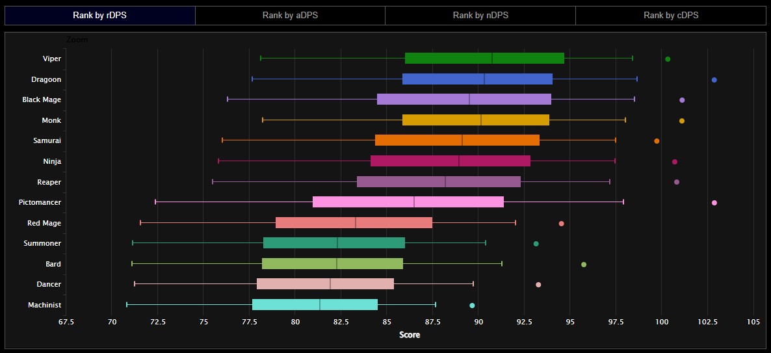The image size is (771, 353).
Task: Click the yellow Monk box plot bar
Action: tap(476, 120)
